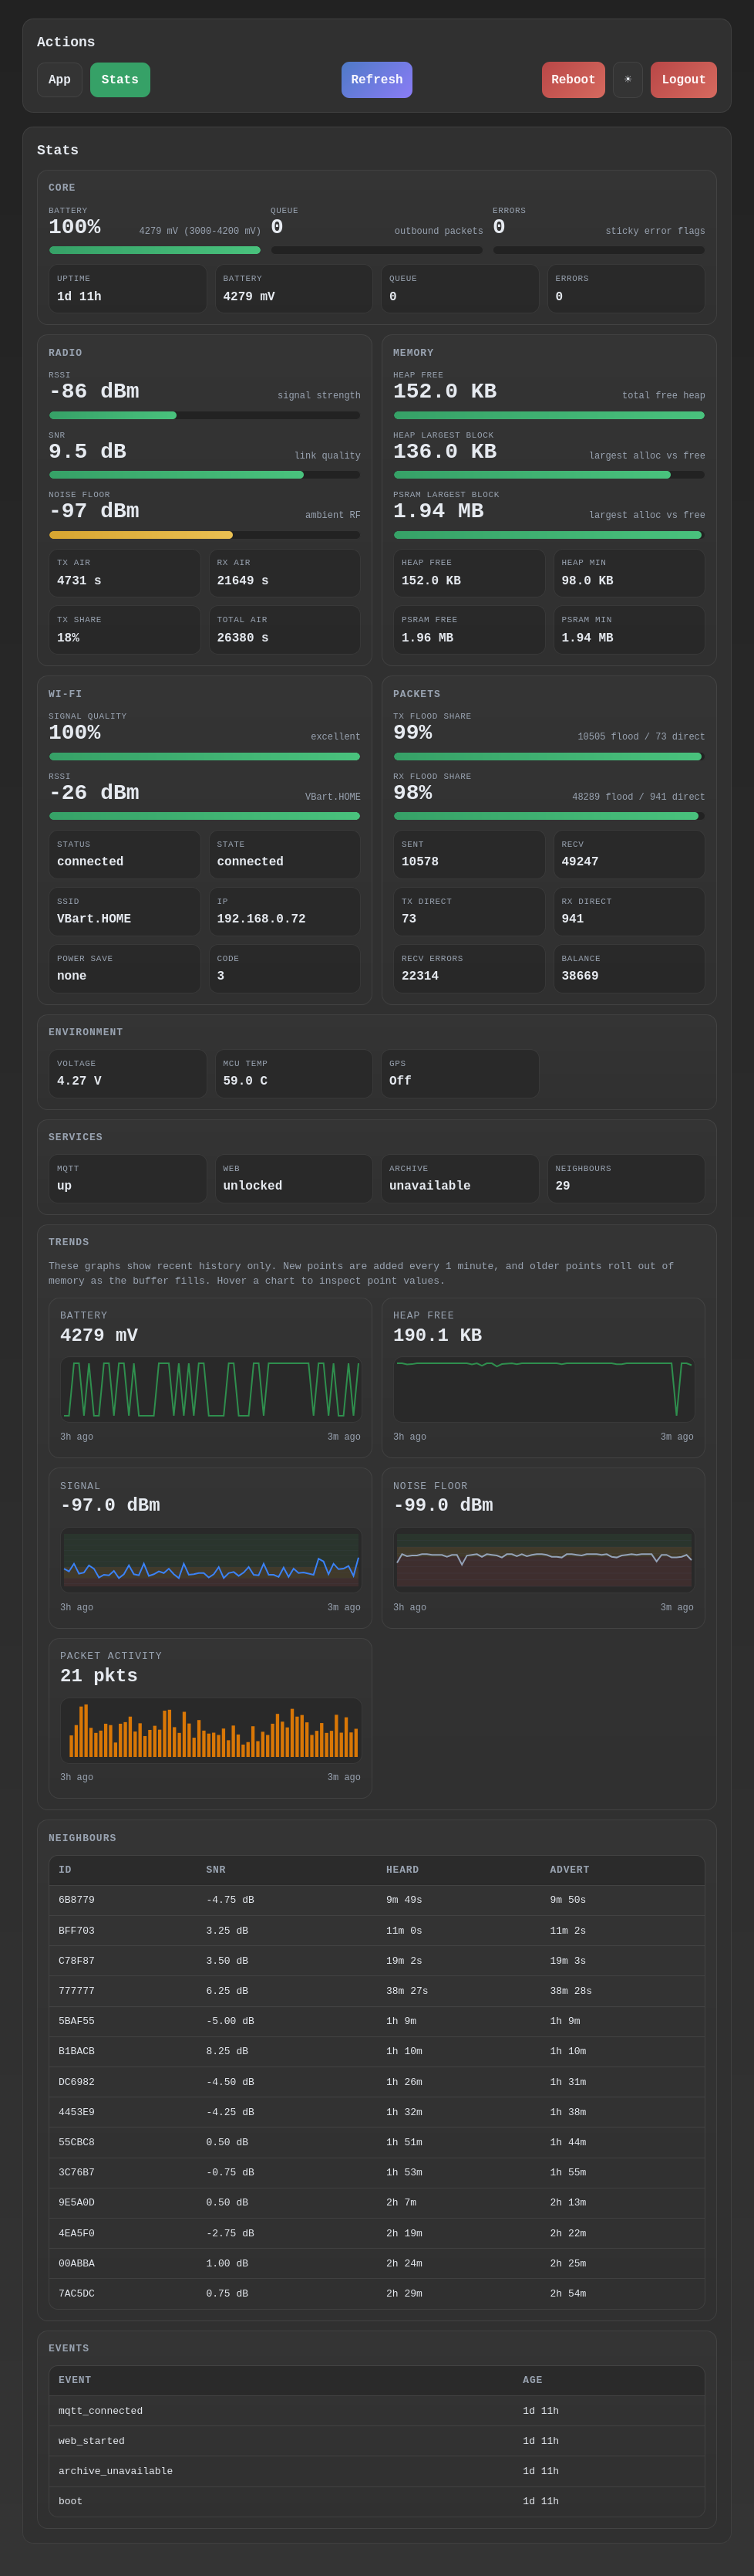This screenshot has height=2576, width=754.
Task: Click the Total Air 26380 s card
Action: 284,630
